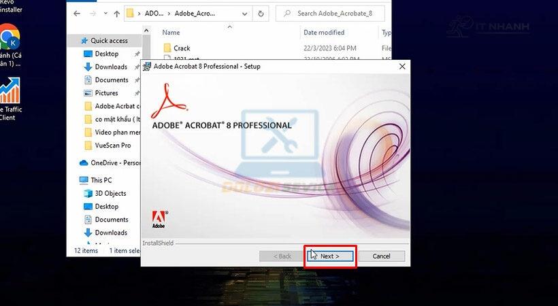
Task: Click the Adobe Acrobat setup title icon
Action: (x=146, y=67)
